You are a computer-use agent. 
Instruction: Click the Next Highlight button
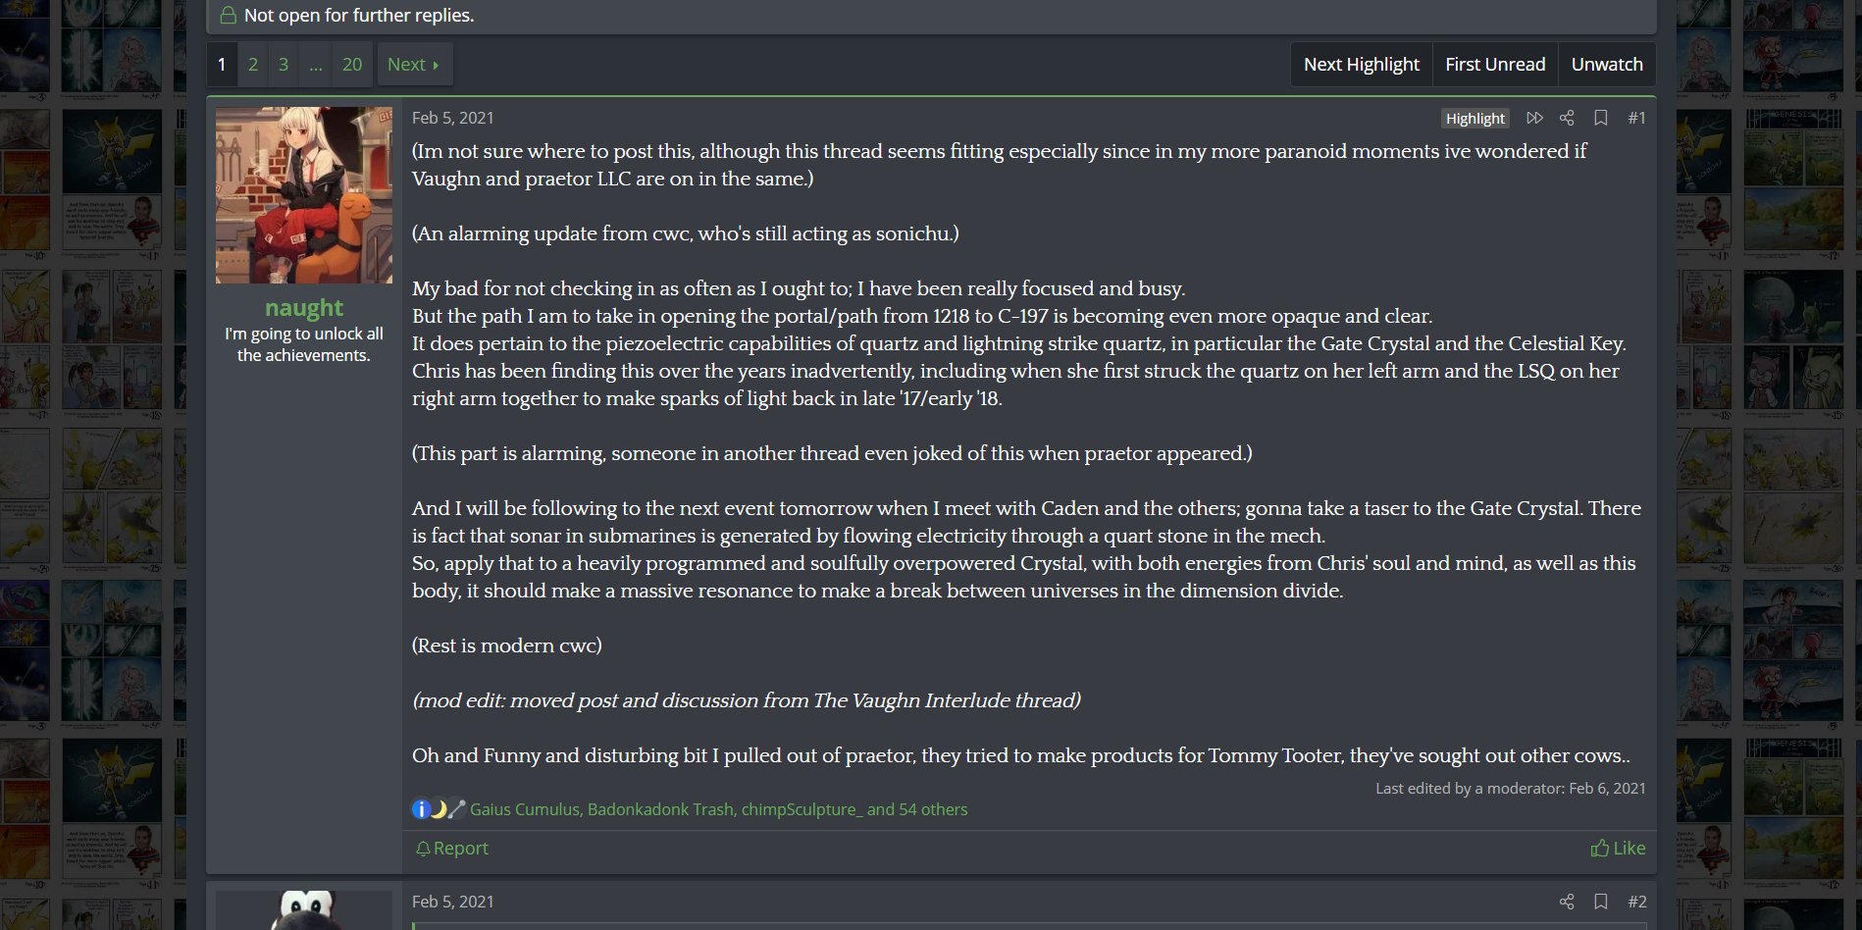(1361, 65)
